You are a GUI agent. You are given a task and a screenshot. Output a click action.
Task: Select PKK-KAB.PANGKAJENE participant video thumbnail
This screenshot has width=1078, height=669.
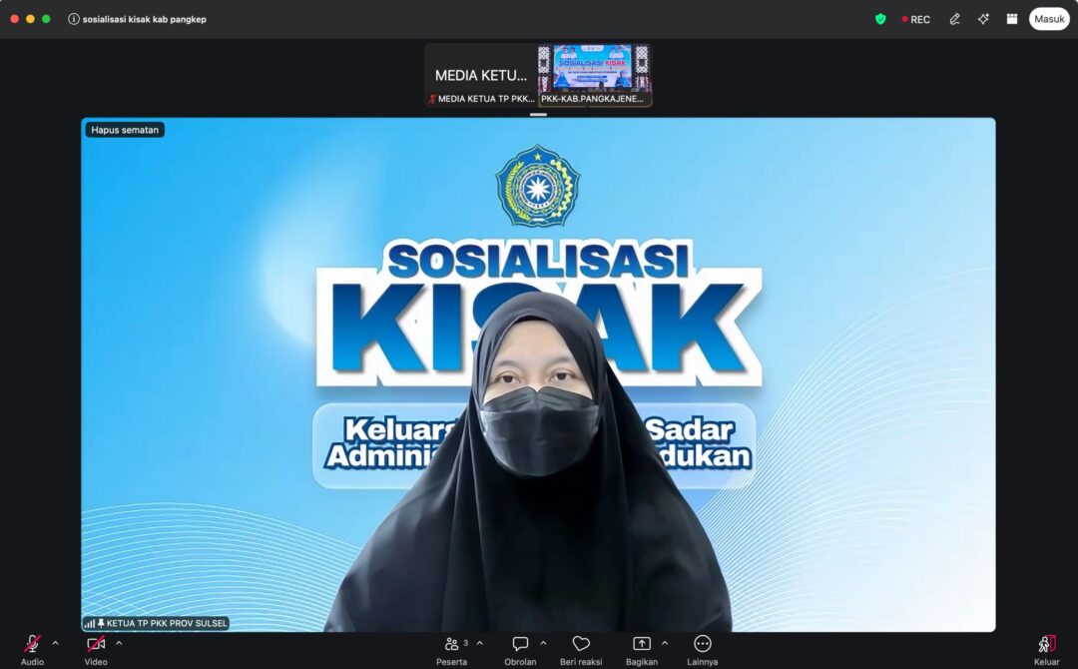point(595,75)
